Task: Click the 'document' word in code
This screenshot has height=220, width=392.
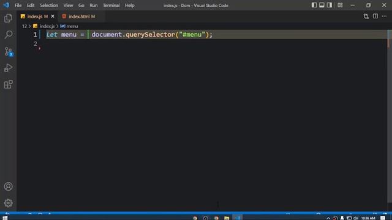Action: 107,34
